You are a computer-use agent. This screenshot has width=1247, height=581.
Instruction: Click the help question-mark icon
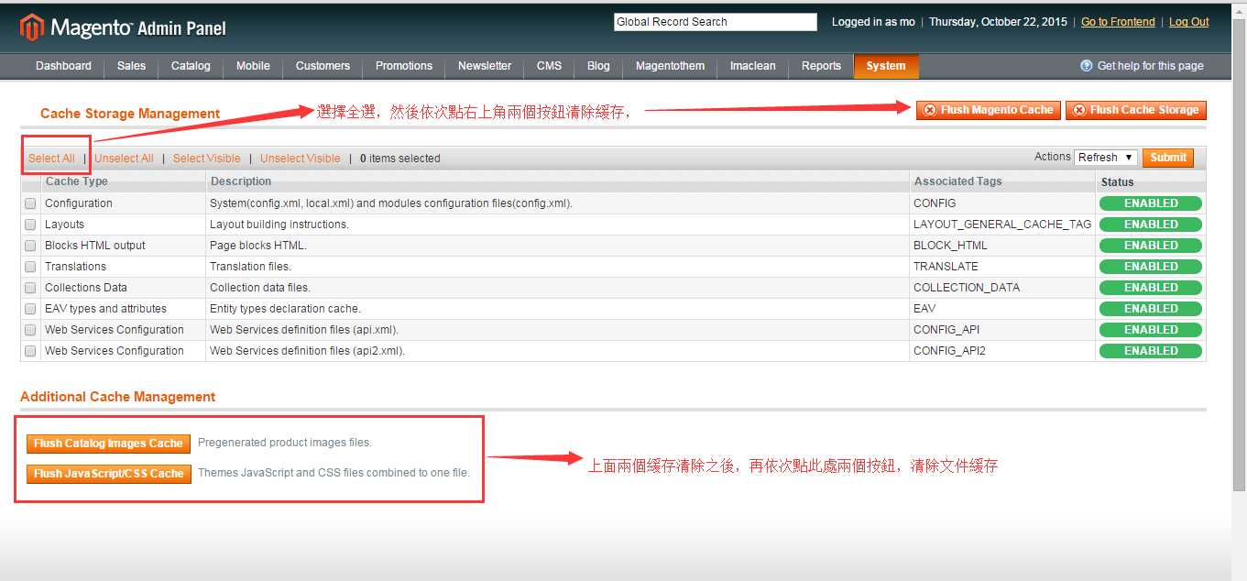click(1087, 66)
